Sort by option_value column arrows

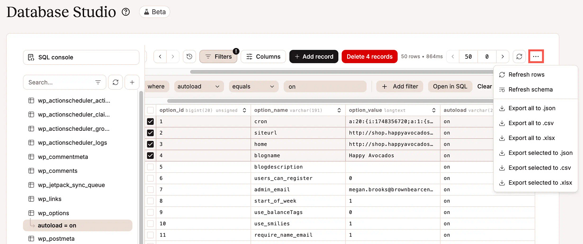434,110
